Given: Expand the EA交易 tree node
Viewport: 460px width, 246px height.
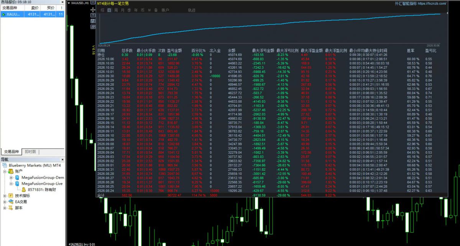Looking at the screenshot, I should [x=5, y=202].
